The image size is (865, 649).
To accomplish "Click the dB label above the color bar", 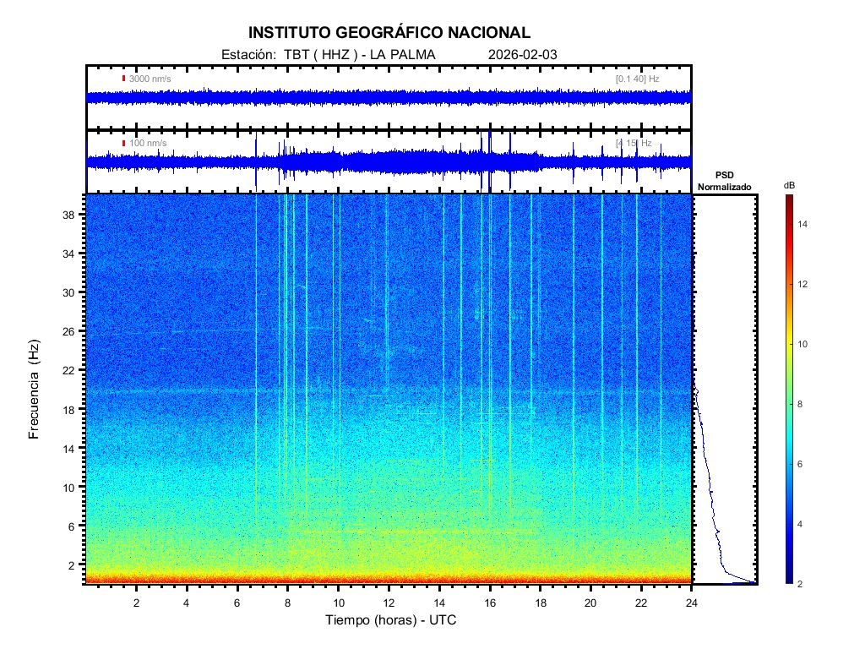I will [788, 185].
